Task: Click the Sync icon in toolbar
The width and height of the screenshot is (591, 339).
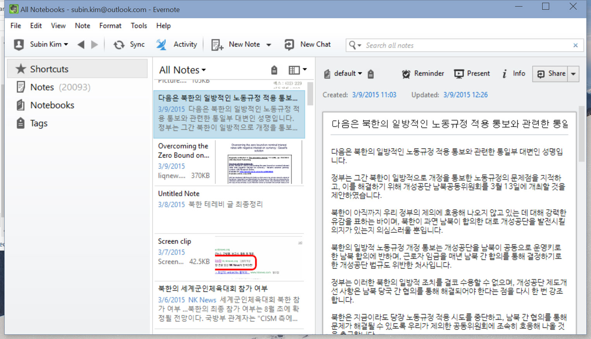Action: [119, 45]
